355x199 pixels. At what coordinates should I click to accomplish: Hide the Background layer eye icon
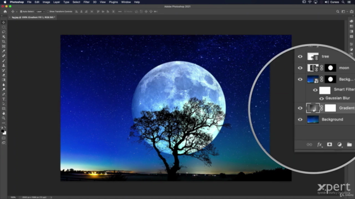tap(300, 119)
